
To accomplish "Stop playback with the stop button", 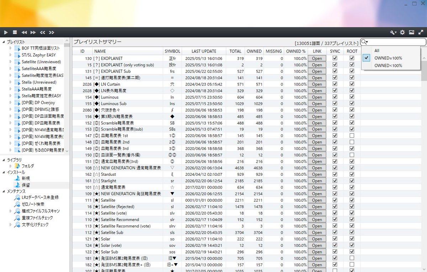I will (15, 32).
